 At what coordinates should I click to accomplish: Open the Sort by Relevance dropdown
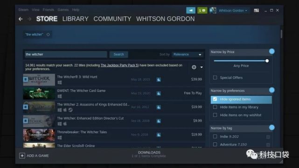click(x=188, y=54)
